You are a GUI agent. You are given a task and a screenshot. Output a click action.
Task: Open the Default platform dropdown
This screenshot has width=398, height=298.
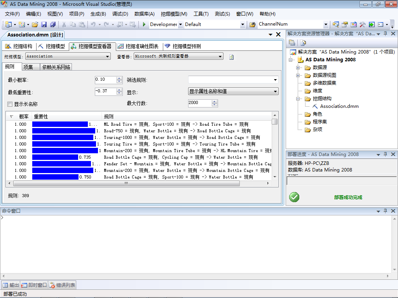[243, 24]
